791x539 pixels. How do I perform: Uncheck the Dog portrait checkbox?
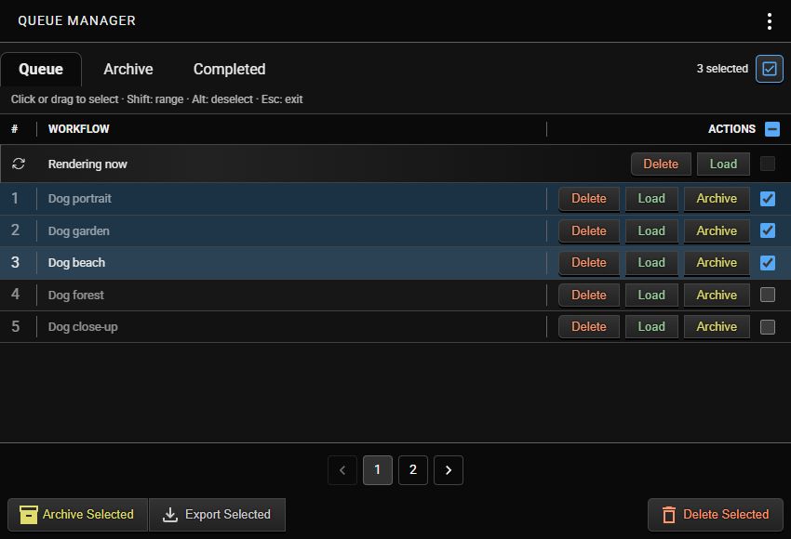[x=768, y=199]
